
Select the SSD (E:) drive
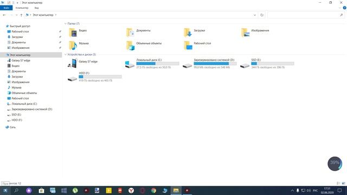267,63
